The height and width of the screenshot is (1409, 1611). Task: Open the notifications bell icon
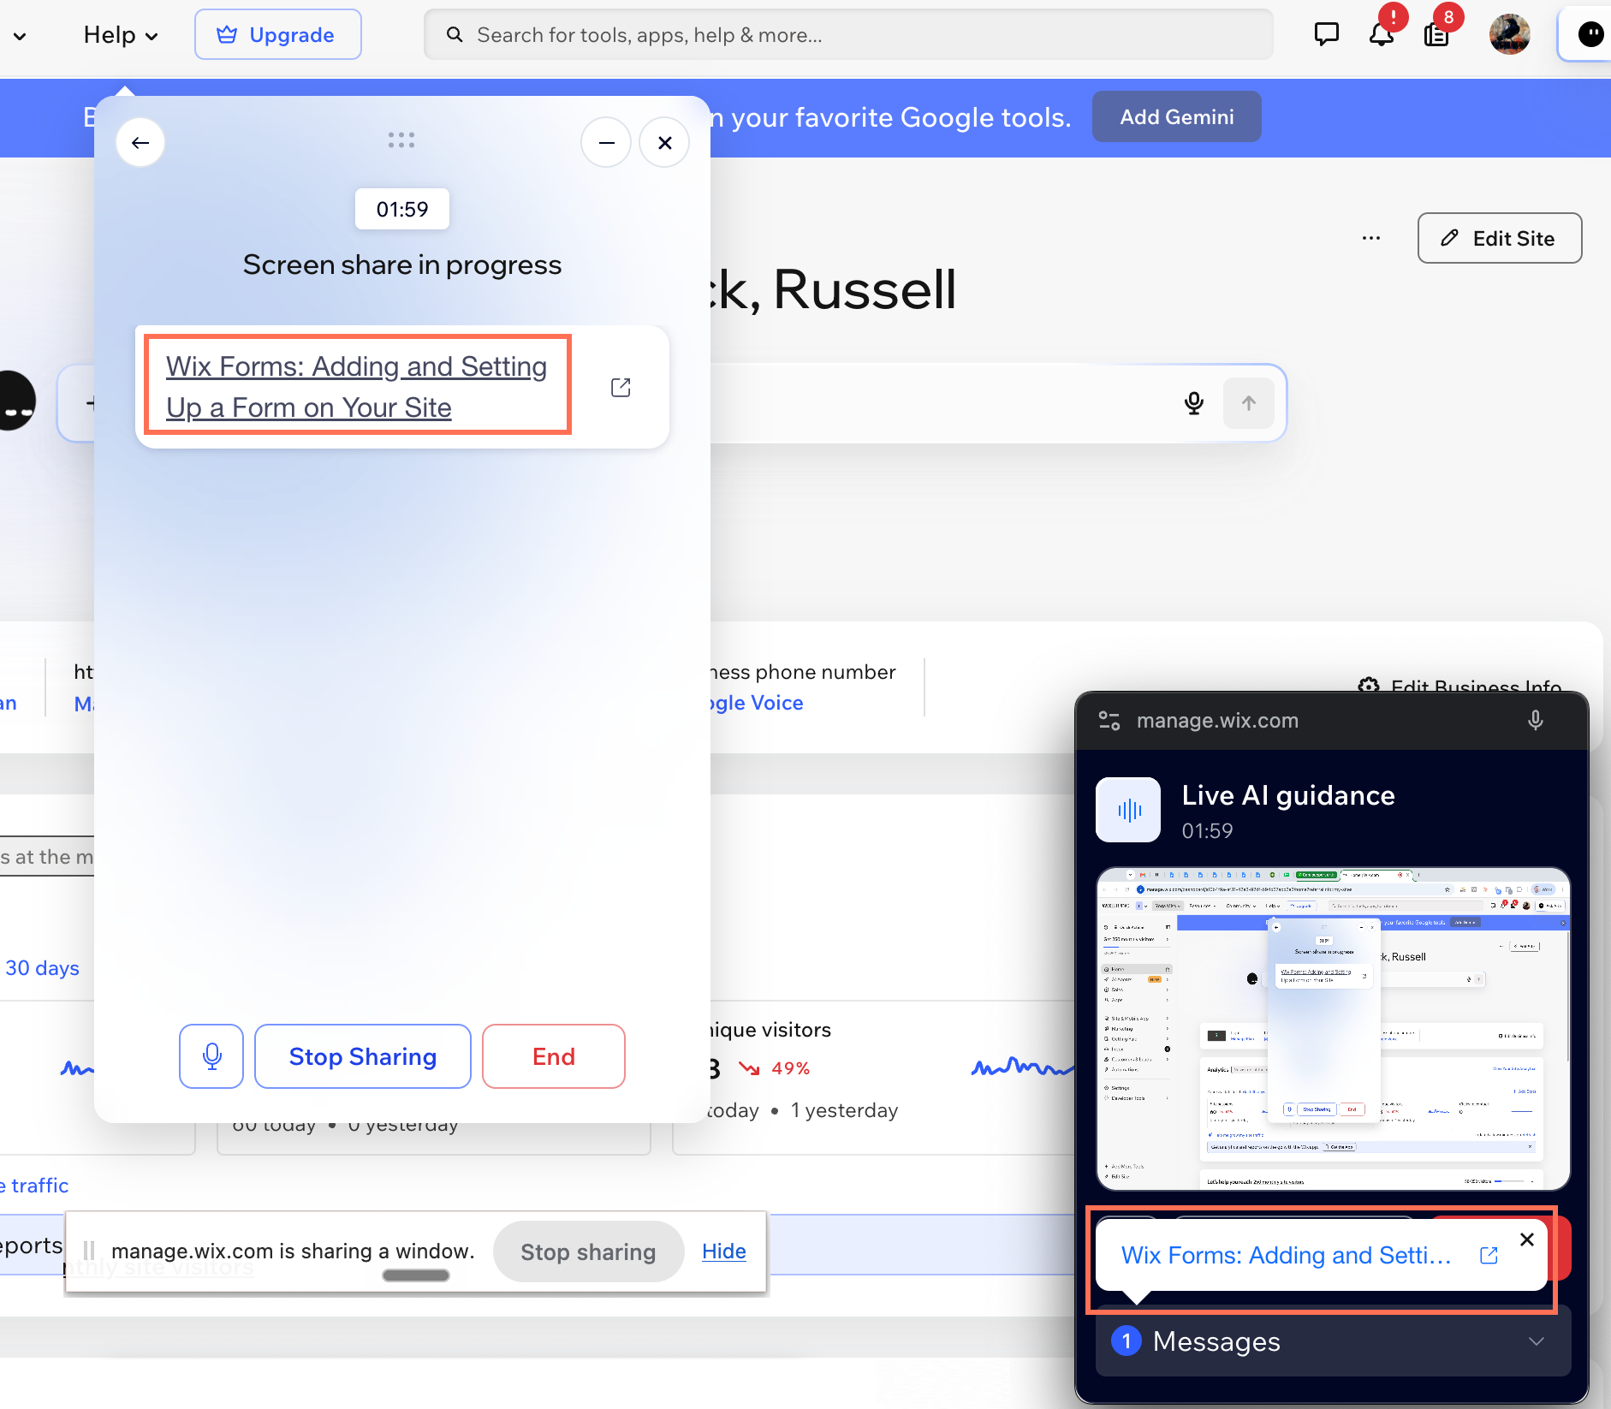1381,34
